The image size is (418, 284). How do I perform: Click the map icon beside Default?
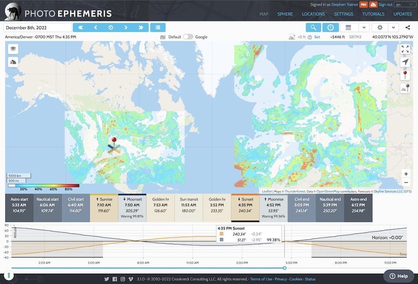tap(163, 37)
